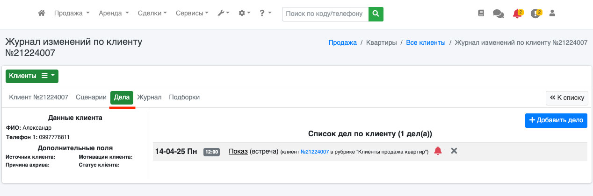Switch to the Журнал tab

(149, 97)
